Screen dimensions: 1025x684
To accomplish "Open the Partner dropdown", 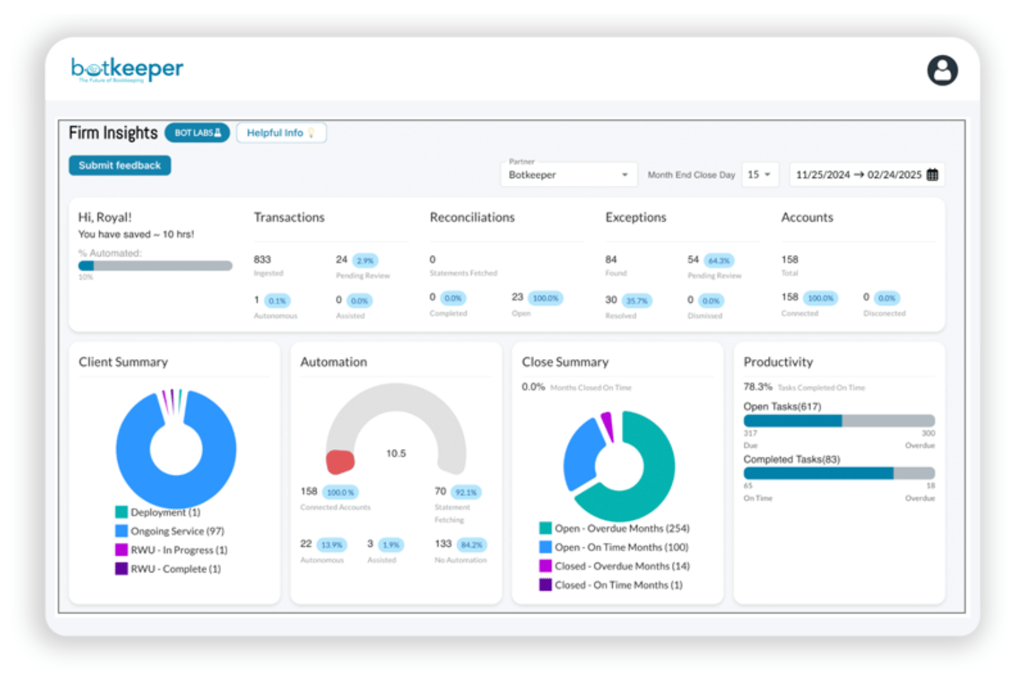I will pos(568,175).
